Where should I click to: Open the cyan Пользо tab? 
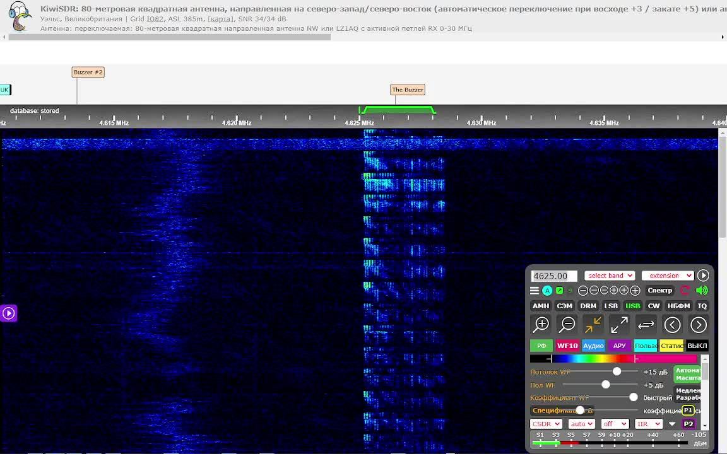(x=646, y=346)
